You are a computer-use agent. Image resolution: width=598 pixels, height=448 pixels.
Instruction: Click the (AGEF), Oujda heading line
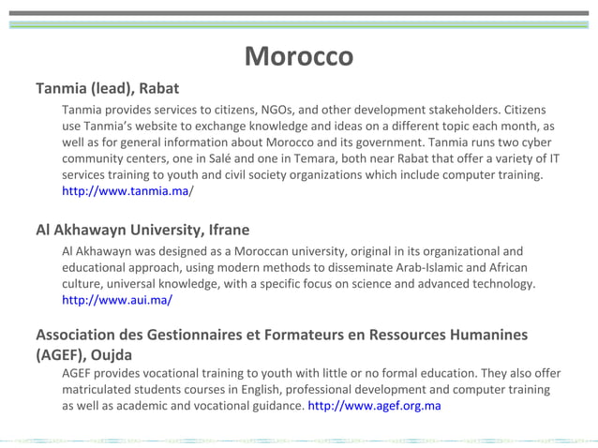point(84,354)
